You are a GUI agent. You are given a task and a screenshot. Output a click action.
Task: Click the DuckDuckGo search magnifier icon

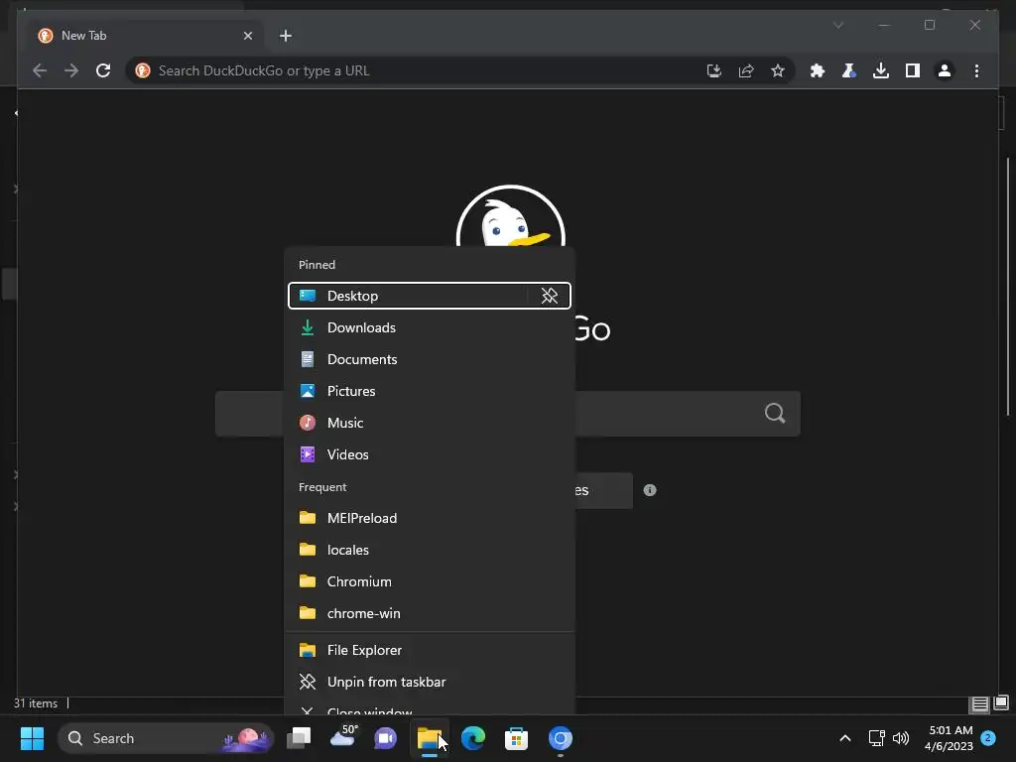tap(774, 414)
